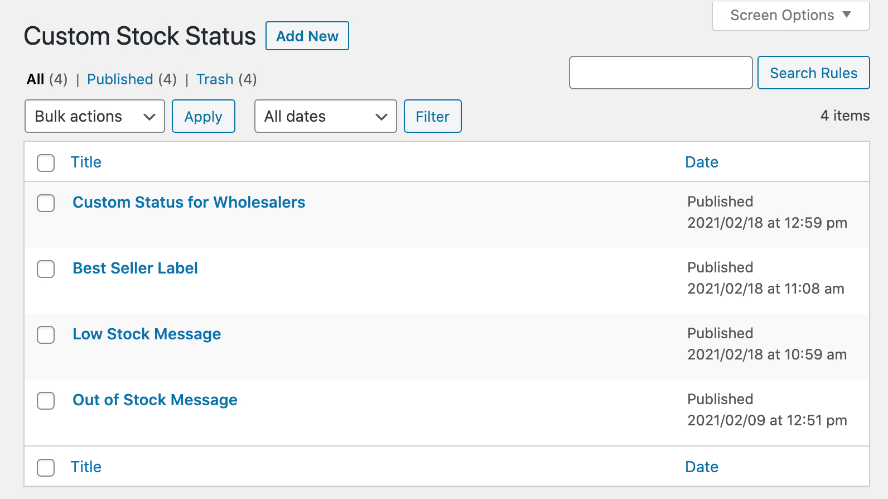This screenshot has width=888, height=499.
Task: Open the Low Stock Message rule
Action: pos(147,334)
